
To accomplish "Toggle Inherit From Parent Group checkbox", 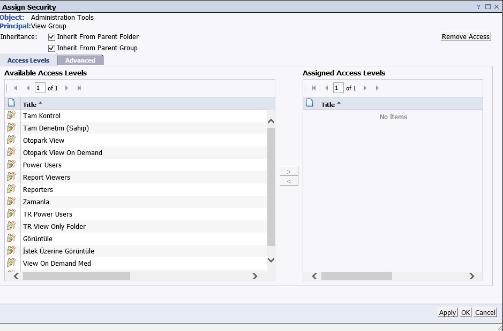I will click(x=52, y=49).
